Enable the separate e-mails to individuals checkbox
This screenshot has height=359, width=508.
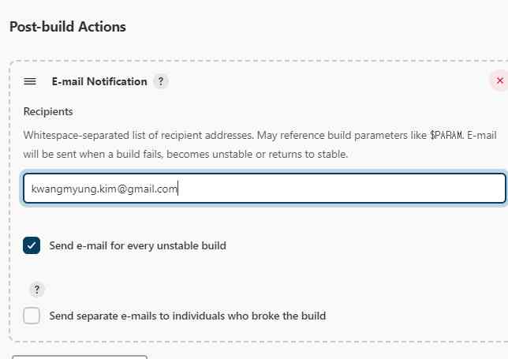(32, 316)
